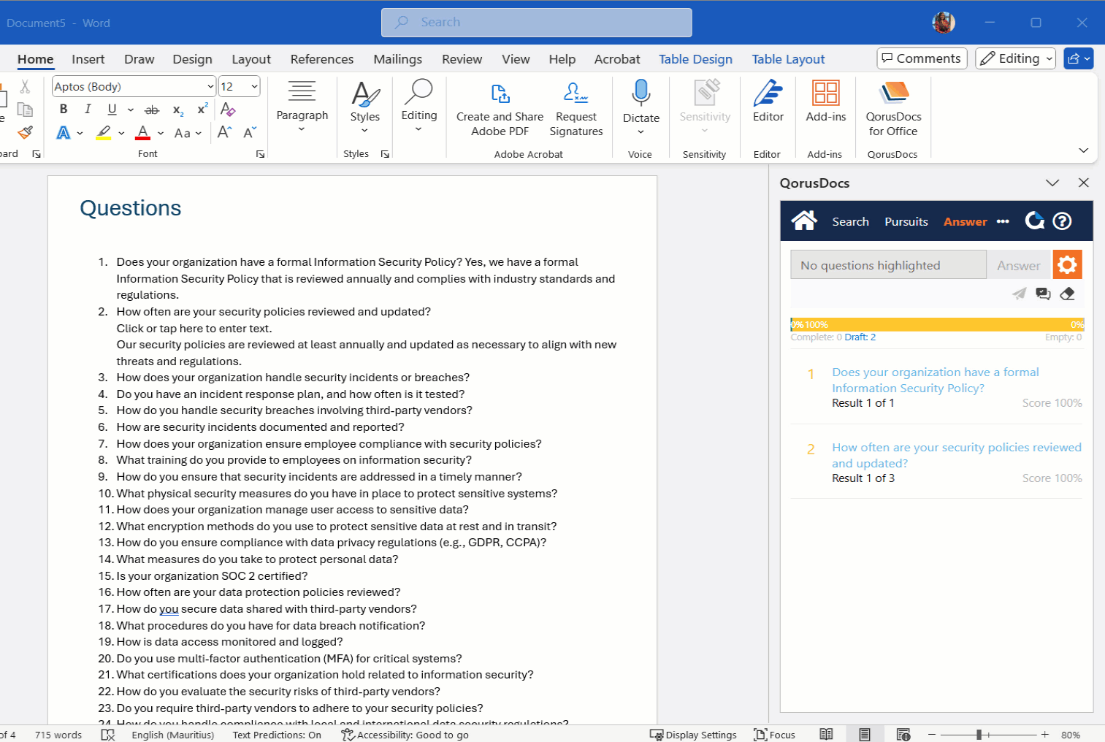Viewport: 1105px width, 742px height.
Task: Click the Word title bar Search box
Action: tap(537, 23)
